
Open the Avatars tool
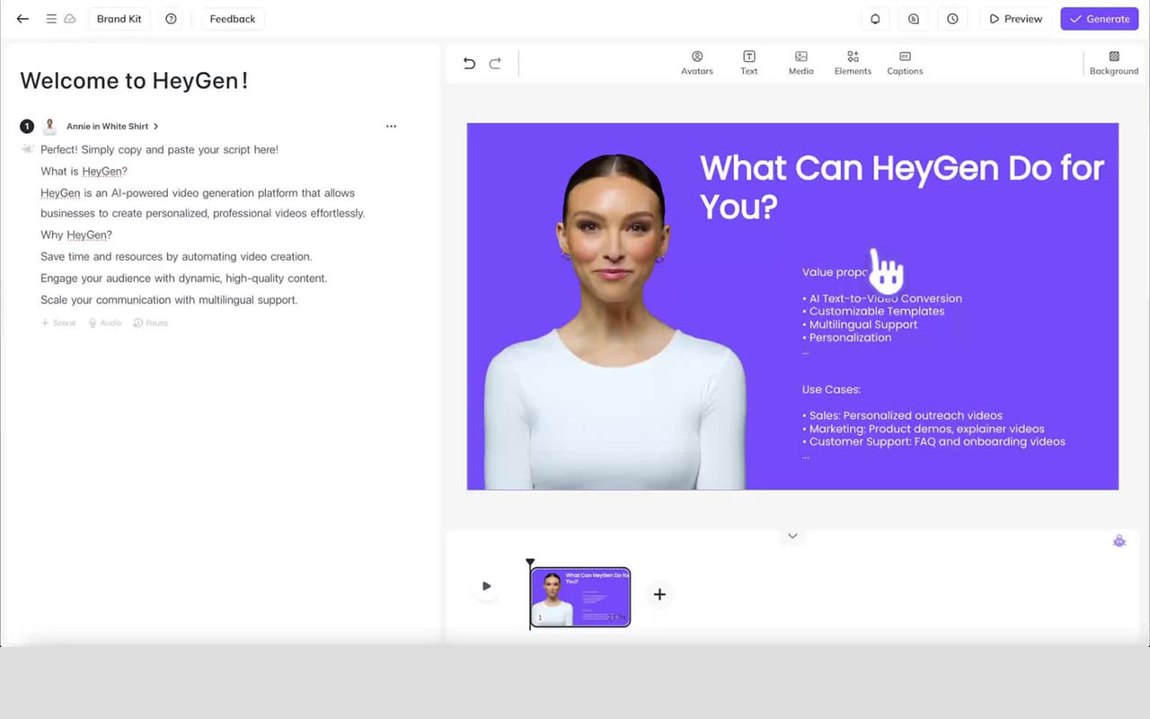click(697, 63)
